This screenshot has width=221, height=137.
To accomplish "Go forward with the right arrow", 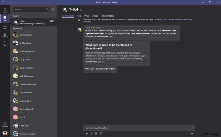I will 11,2.
